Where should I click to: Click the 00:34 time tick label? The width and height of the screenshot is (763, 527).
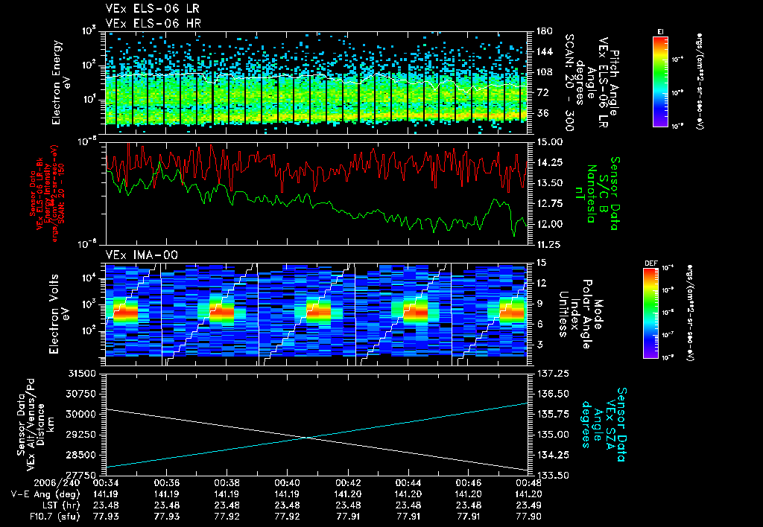[x=106, y=483]
